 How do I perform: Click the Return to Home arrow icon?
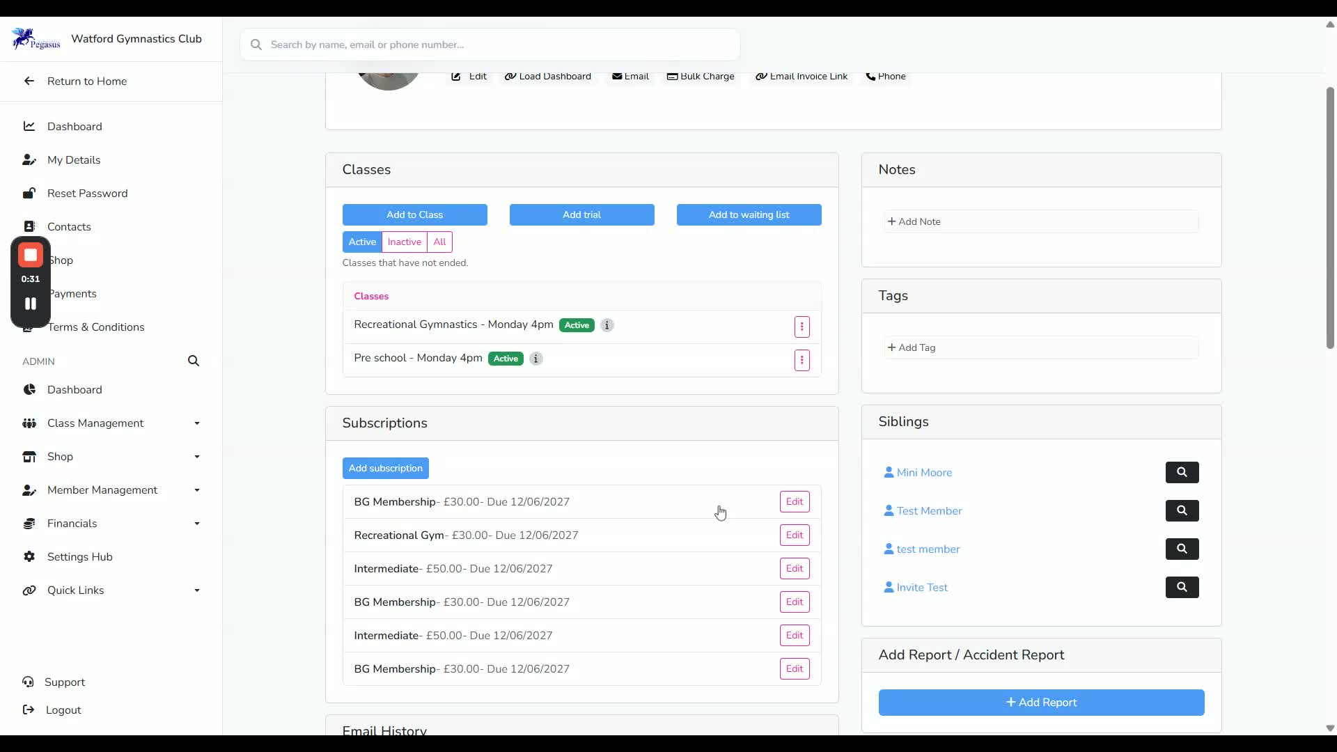[x=29, y=81]
